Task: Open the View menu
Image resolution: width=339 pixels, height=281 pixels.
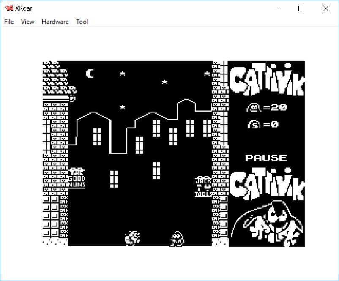Action: (27, 22)
